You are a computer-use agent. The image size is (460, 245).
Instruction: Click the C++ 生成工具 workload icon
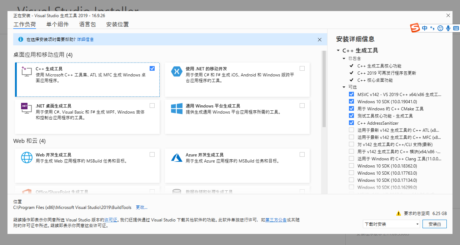(27, 71)
